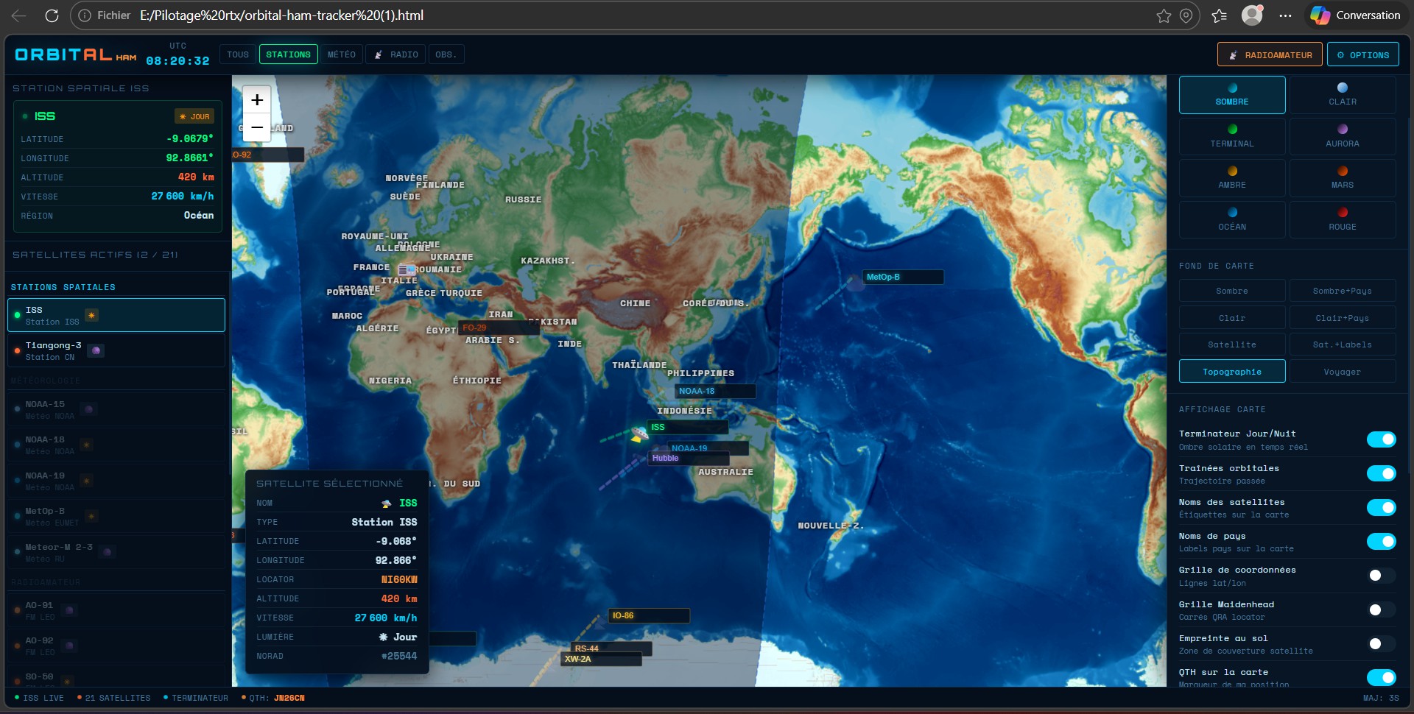Select the TOUS filter tab
Image resolution: width=1414 pixels, height=714 pixels.
pos(238,54)
